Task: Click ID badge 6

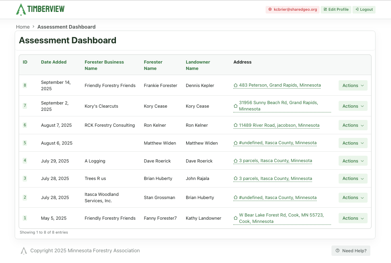Action: pos(25,125)
